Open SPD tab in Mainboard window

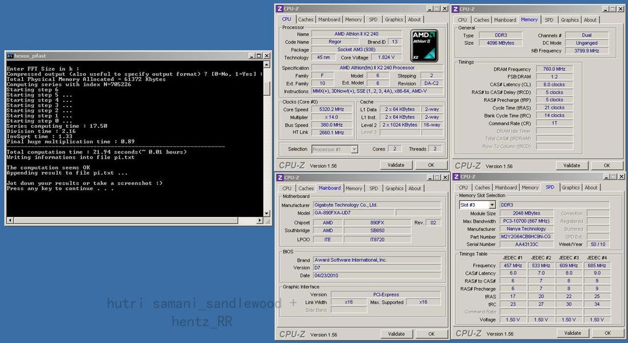(374, 188)
